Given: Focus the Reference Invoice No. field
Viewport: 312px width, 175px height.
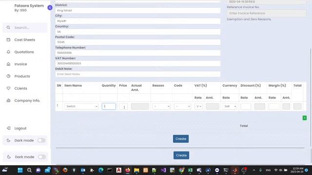Looking at the screenshot, I should [x=267, y=13].
